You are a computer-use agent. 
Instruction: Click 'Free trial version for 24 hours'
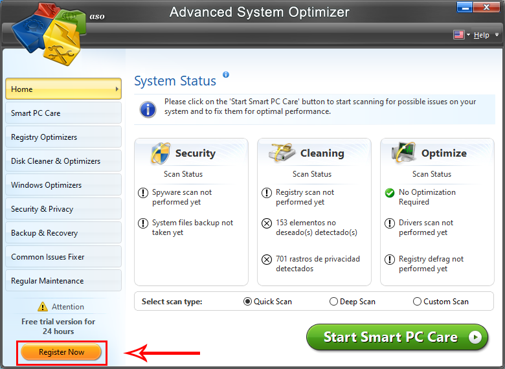[58, 326]
